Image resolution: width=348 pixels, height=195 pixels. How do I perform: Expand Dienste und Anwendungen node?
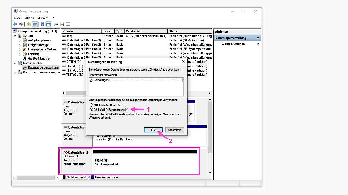(15, 72)
